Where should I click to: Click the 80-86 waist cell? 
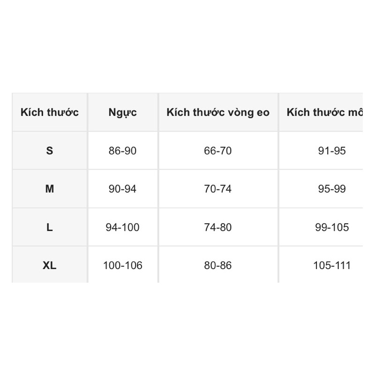(x=218, y=265)
